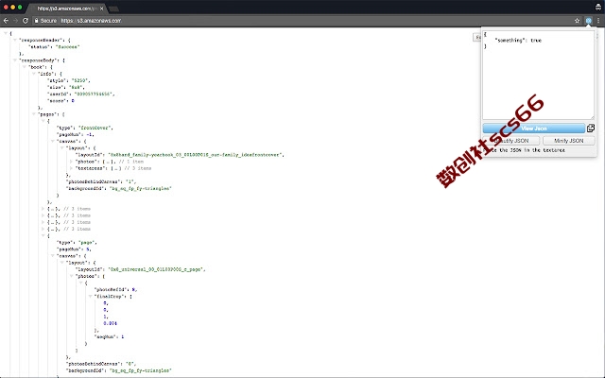This screenshot has height=378, width=605.
Task: Click the status value "Success"
Action: [67, 46]
